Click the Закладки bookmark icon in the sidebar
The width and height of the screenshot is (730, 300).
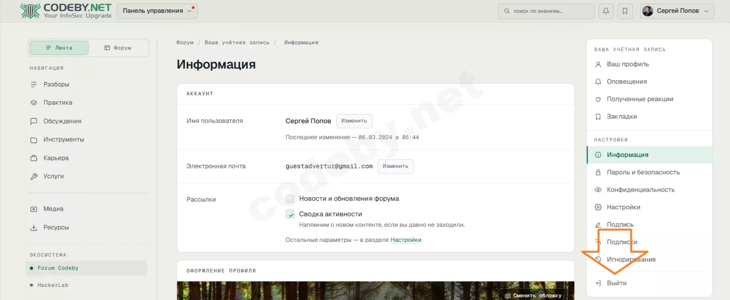(x=598, y=117)
